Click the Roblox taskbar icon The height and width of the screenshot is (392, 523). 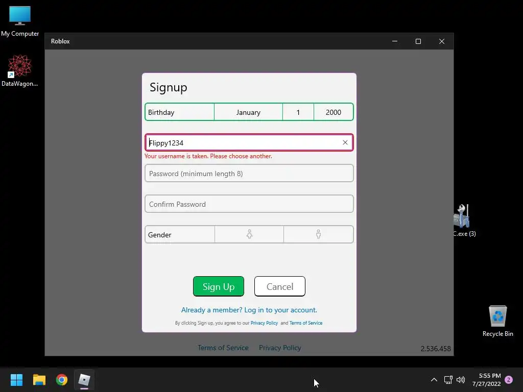[x=84, y=380]
